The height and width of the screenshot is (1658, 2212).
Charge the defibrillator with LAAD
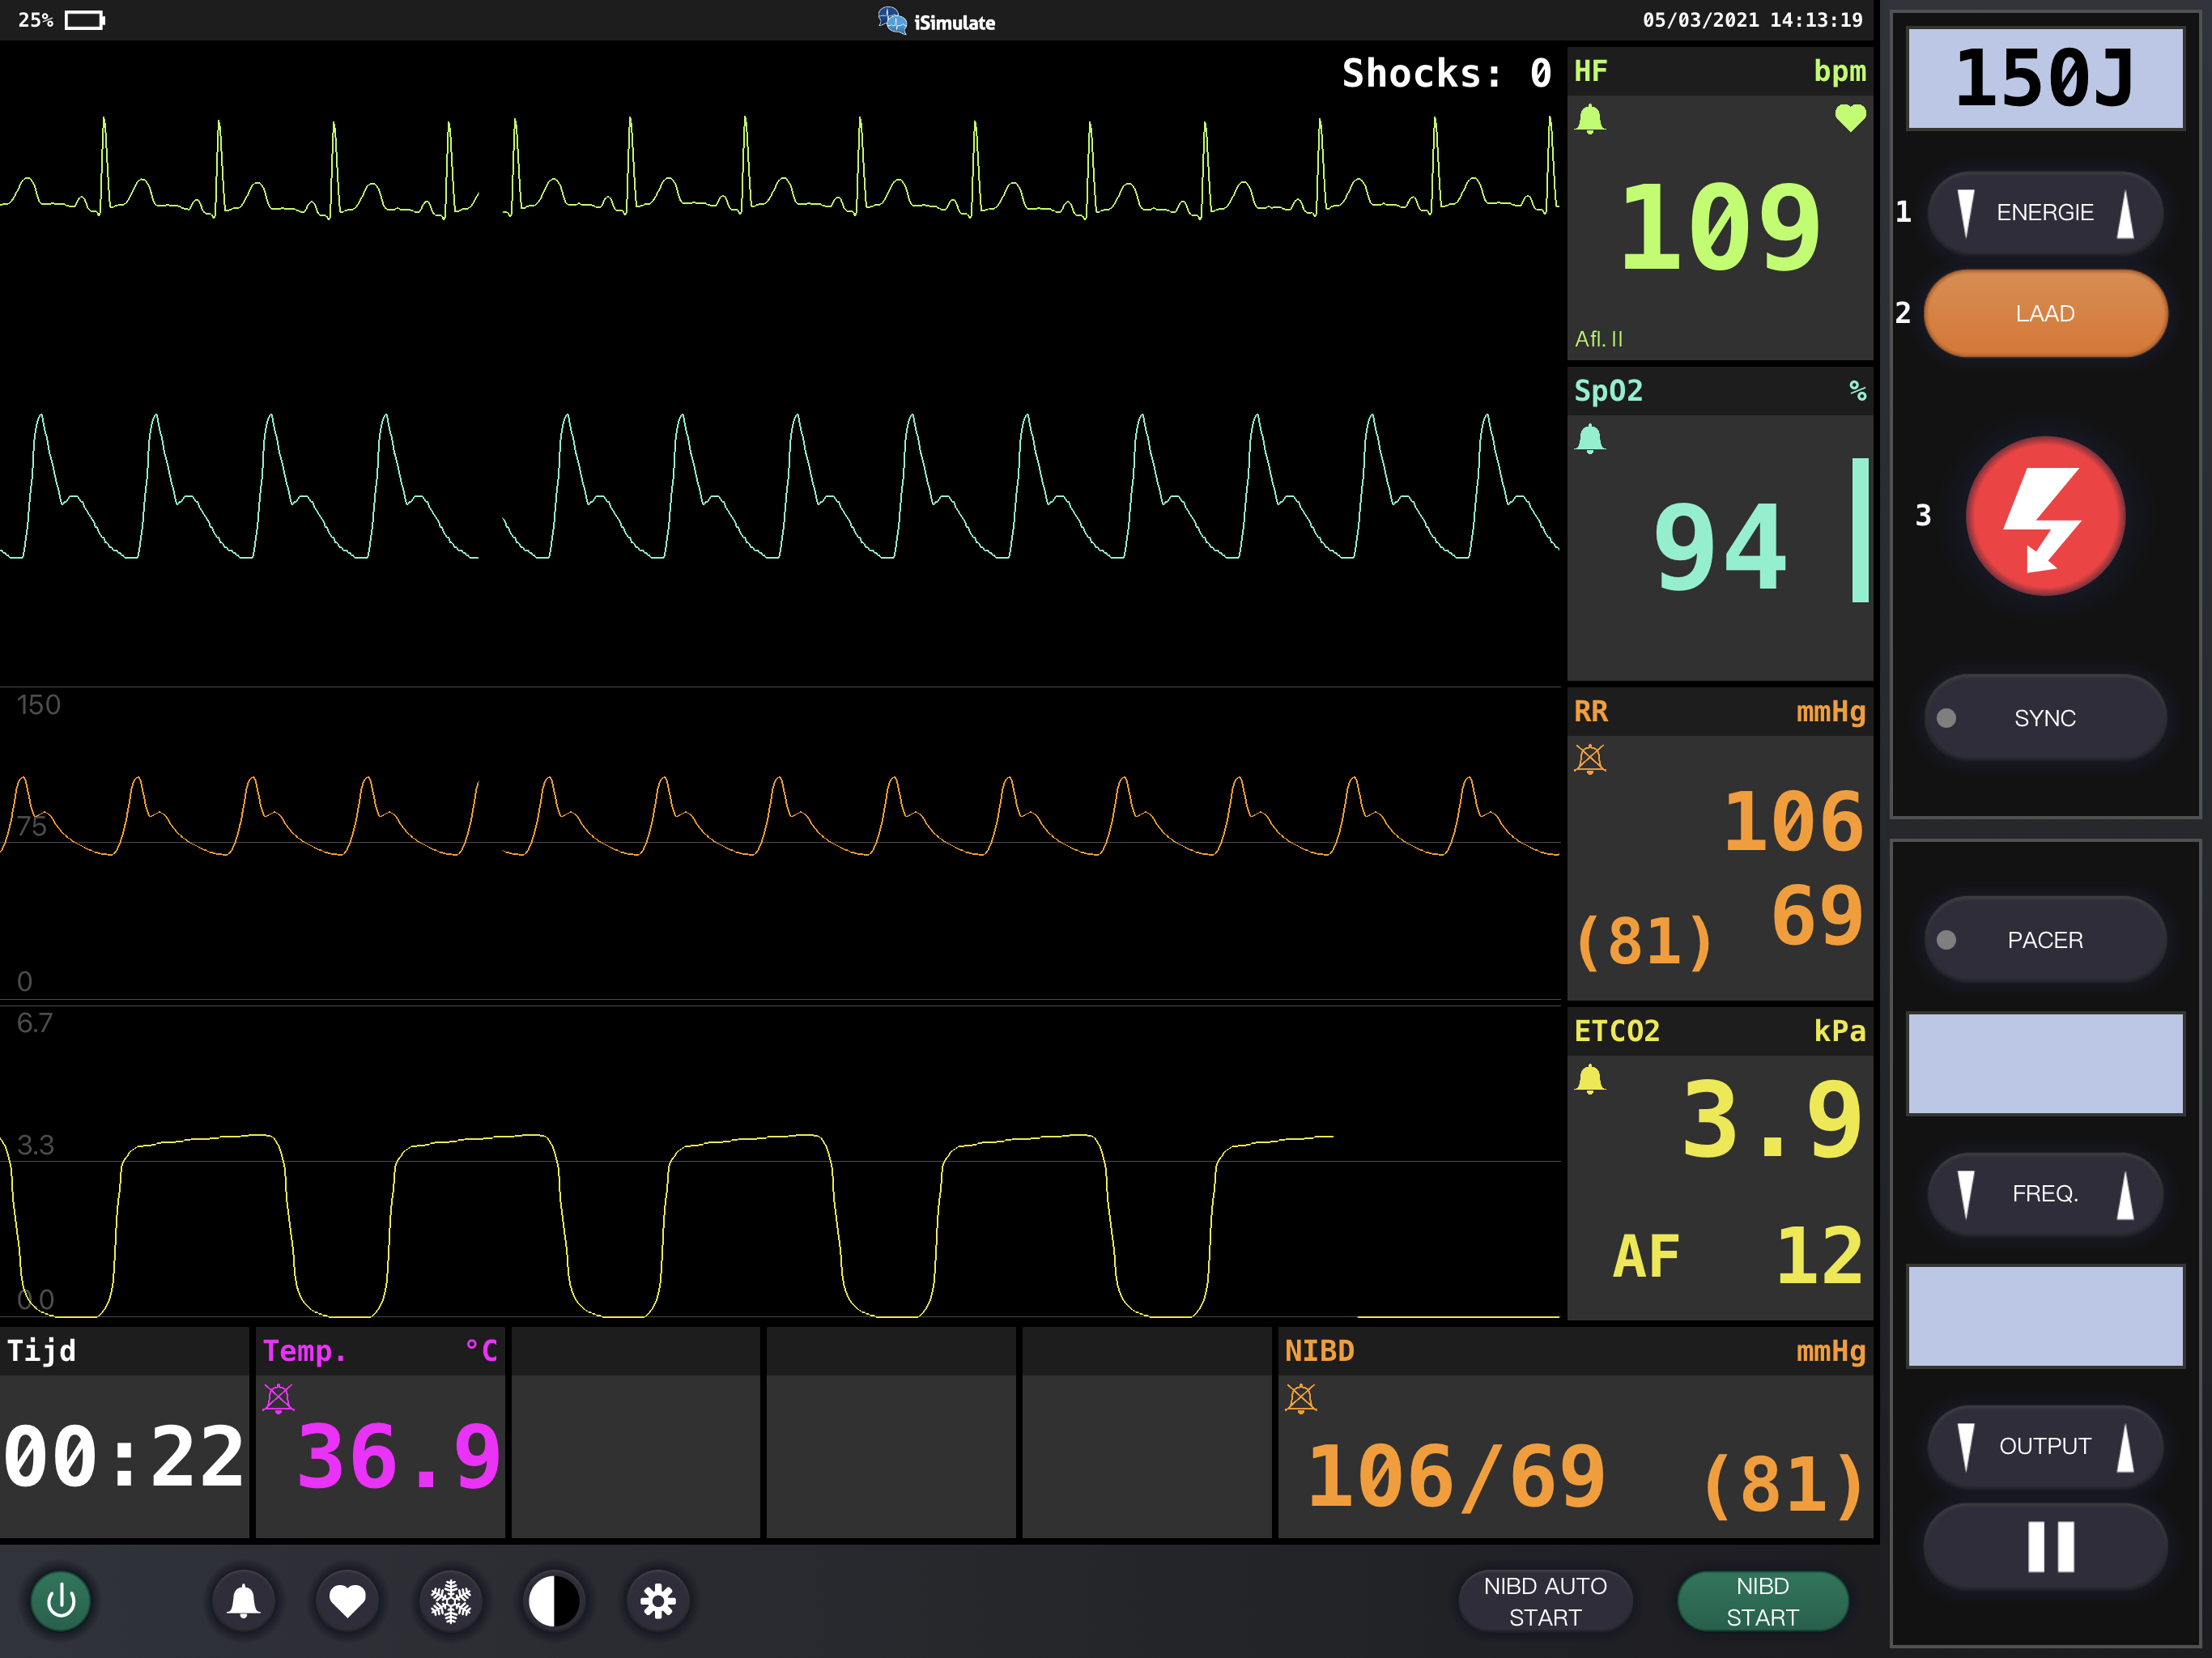click(x=2045, y=313)
